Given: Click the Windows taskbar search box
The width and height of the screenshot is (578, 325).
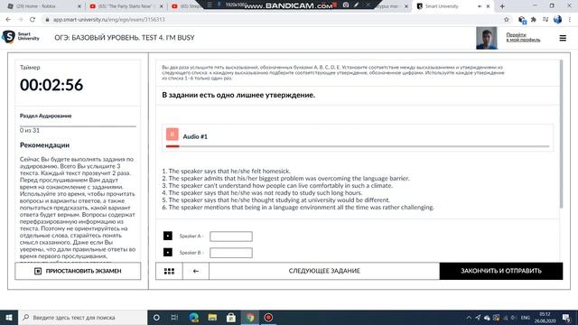Looking at the screenshot, I should click(x=82, y=317).
